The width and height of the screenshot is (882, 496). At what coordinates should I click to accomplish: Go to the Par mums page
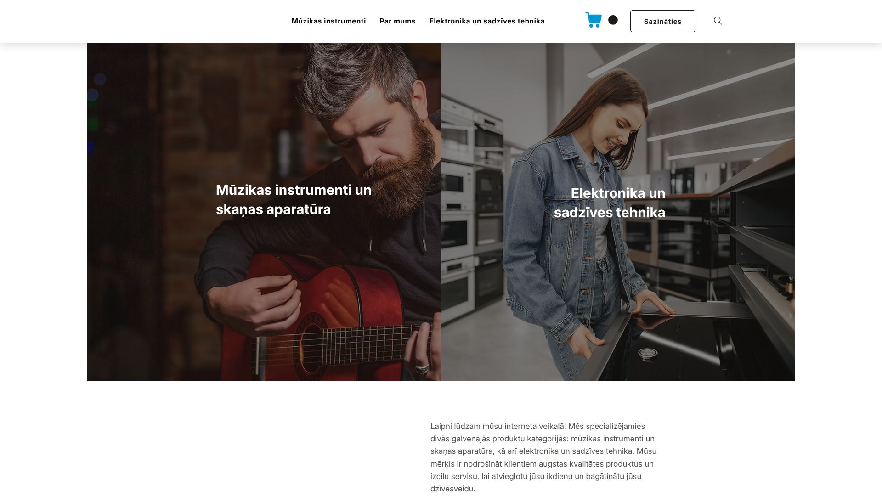(397, 21)
